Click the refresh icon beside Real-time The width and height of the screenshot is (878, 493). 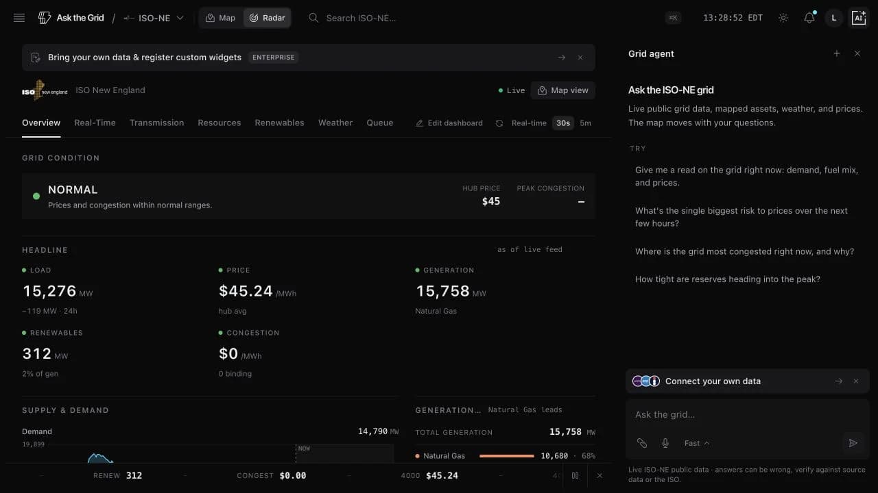tap(499, 123)
